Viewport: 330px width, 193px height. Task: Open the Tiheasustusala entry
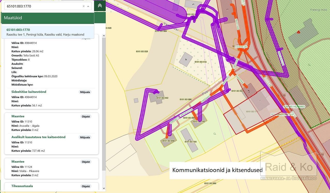click(x=22, y=186)
